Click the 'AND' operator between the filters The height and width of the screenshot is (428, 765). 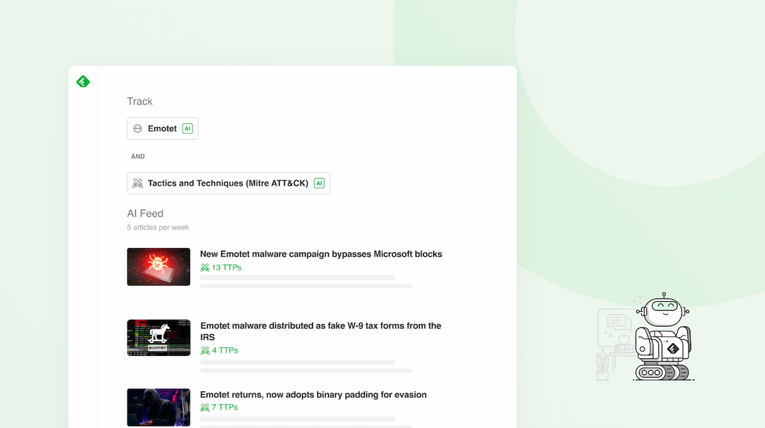point(138,156)
